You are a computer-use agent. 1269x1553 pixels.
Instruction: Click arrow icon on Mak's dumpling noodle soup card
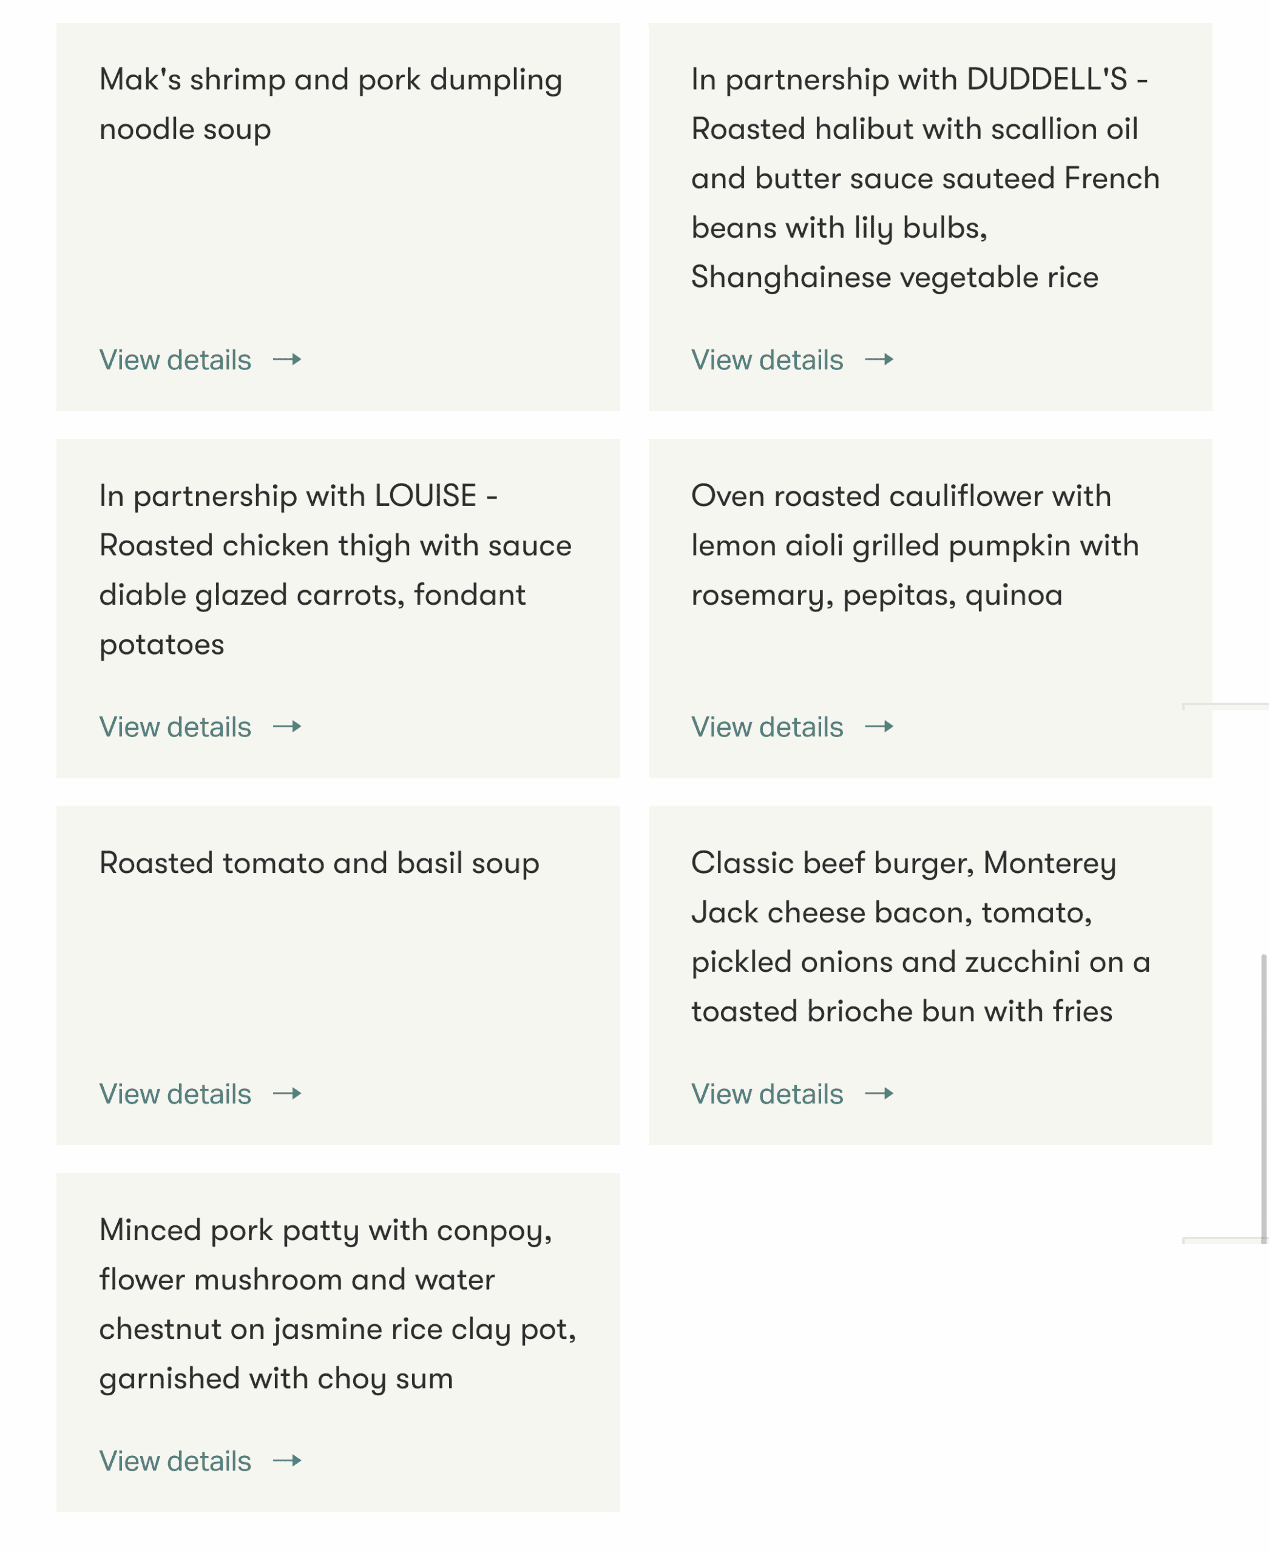pos(286,360)
